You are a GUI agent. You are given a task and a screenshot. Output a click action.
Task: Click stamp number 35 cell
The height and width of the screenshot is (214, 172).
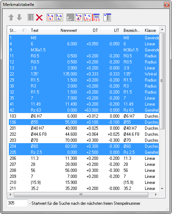coord(12,98)
